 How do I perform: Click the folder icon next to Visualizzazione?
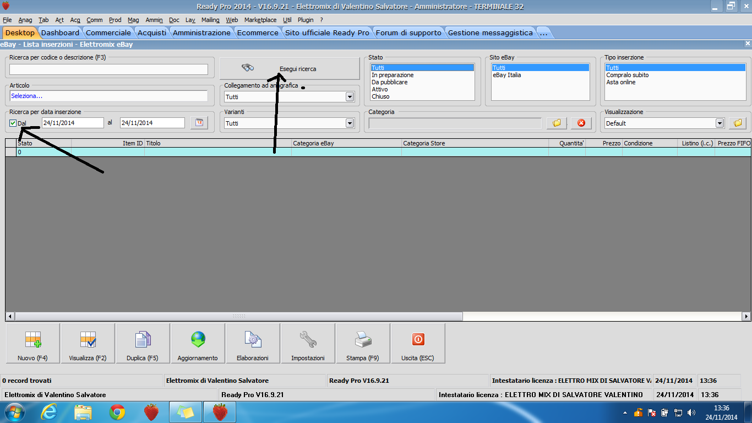(x=738, y=123)
